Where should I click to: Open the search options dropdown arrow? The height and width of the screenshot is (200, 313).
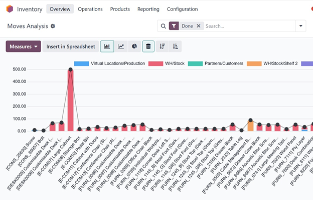coord(301,26)
